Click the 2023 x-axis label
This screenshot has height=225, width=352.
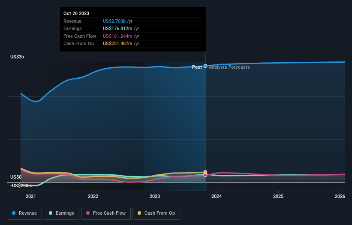(x=155, y=196)
